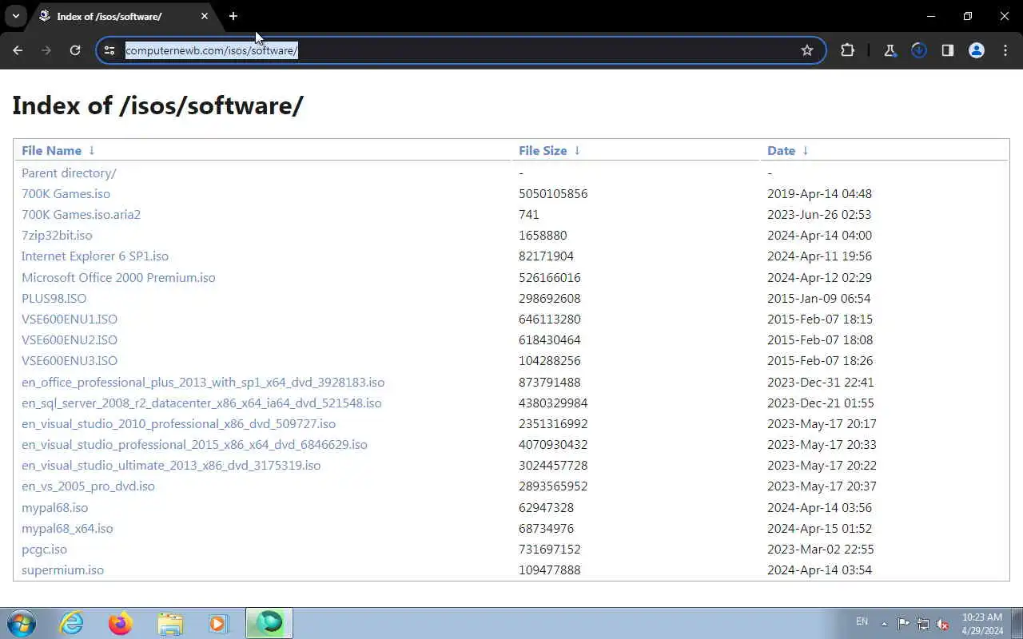Download the SQL Server 2008 R2 datacenter ISO
1023x639 pixels.
[201, 403]
